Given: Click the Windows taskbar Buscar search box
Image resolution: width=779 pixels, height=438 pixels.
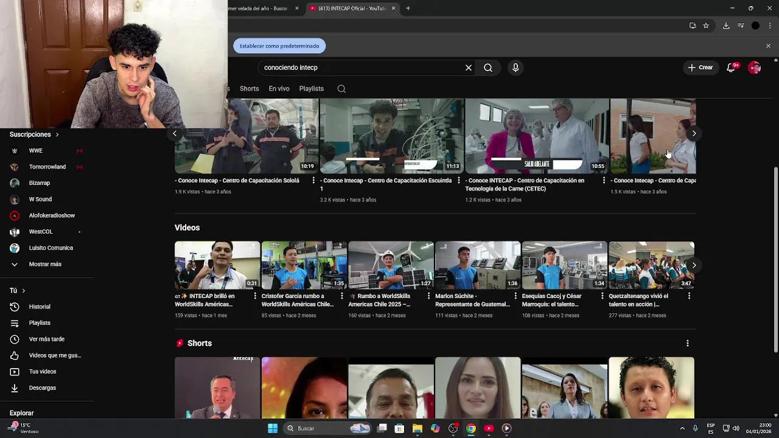Looking at the screenshot, I should click(329, 428).
